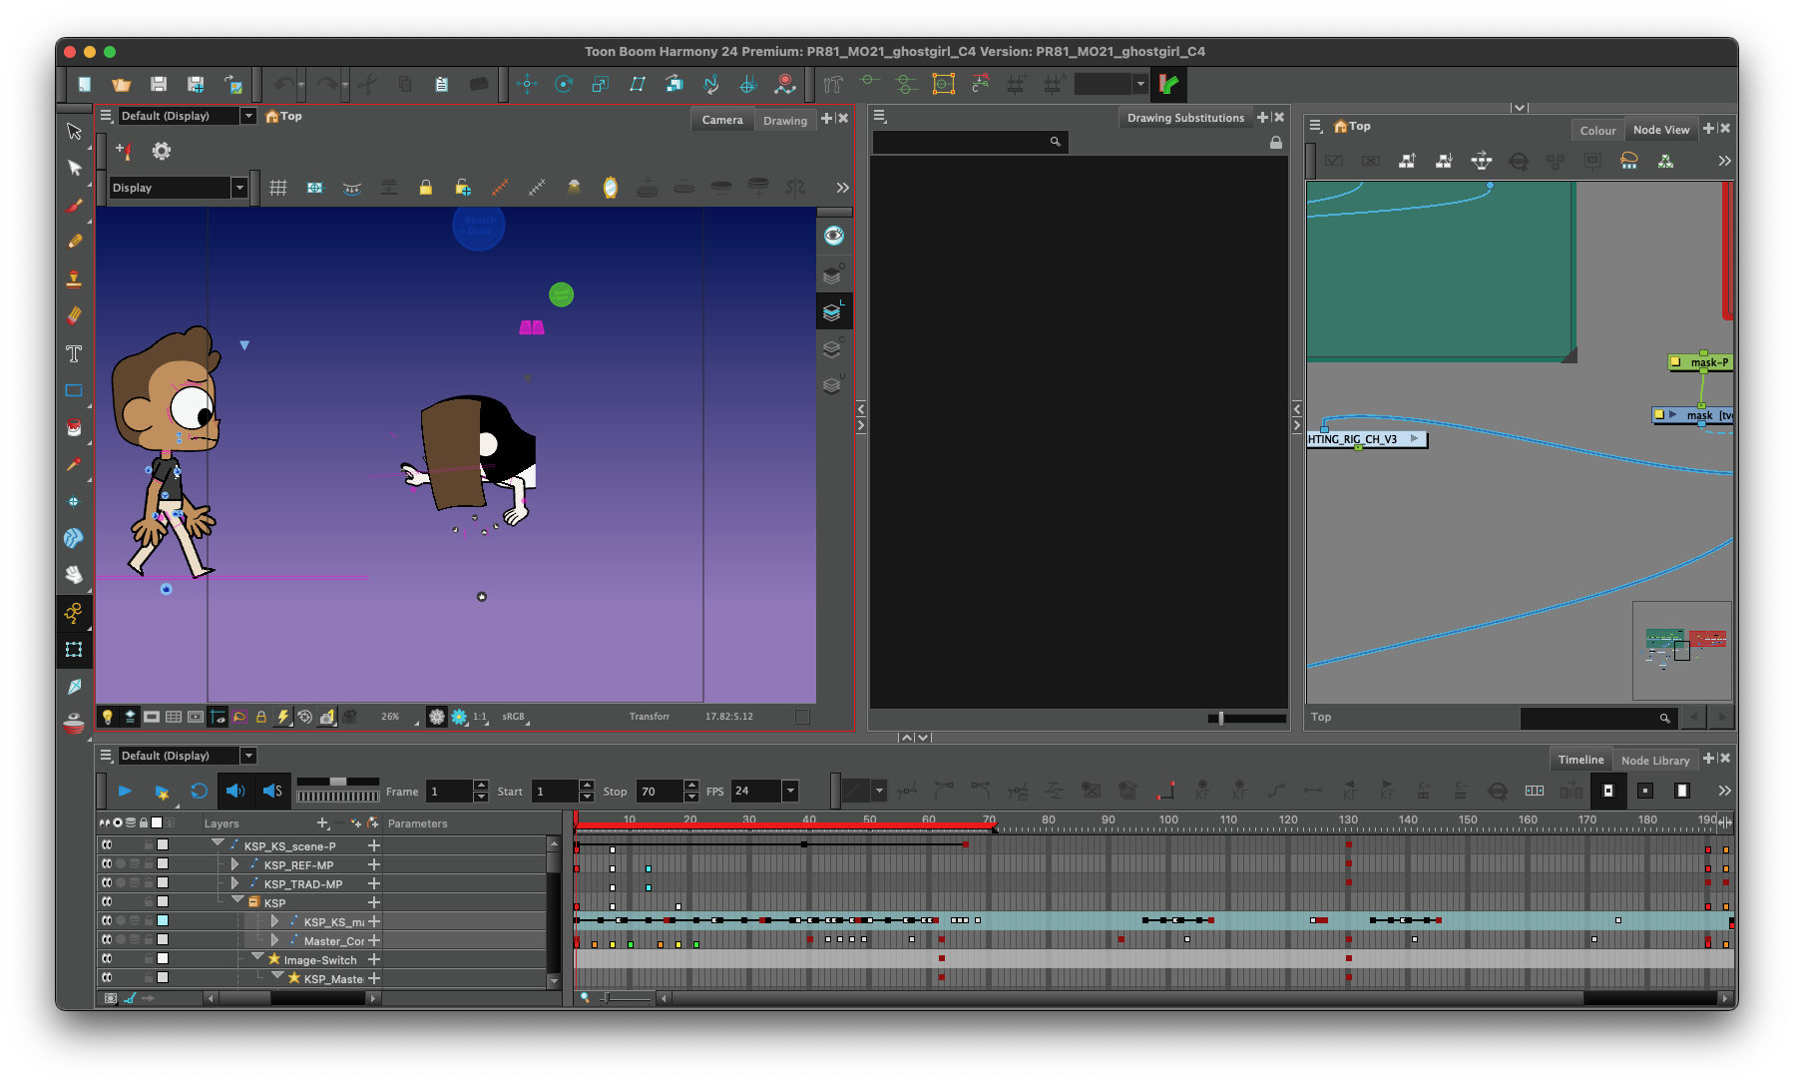Select the Rotate tool in toolbar

tap(564, 84)
